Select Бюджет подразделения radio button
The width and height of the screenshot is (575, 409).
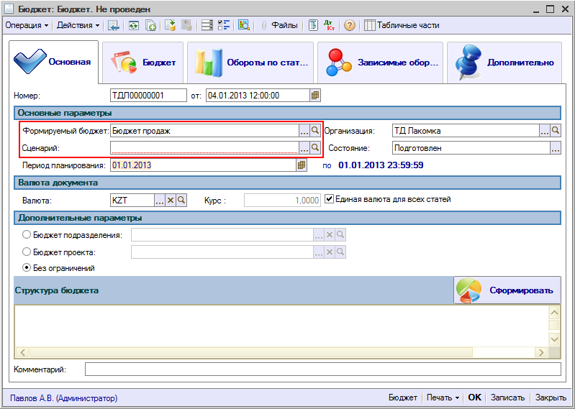(x=27, y=235)
